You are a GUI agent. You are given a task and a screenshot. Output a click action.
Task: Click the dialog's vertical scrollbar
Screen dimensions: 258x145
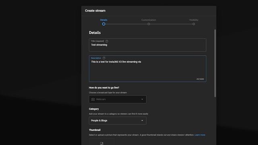tap(215, 63)
